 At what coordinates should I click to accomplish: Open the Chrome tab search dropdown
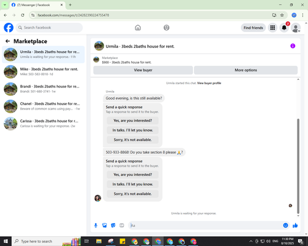[5, 5]
